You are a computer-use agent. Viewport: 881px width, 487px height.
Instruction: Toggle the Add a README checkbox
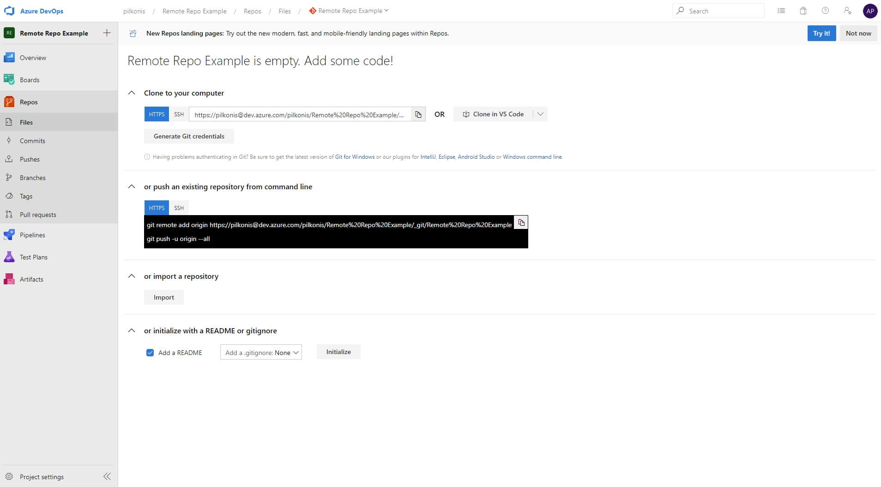pos(150,353)
